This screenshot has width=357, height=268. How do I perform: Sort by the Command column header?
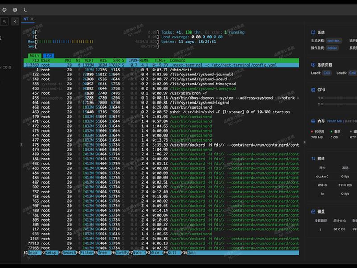click(177, 60)
